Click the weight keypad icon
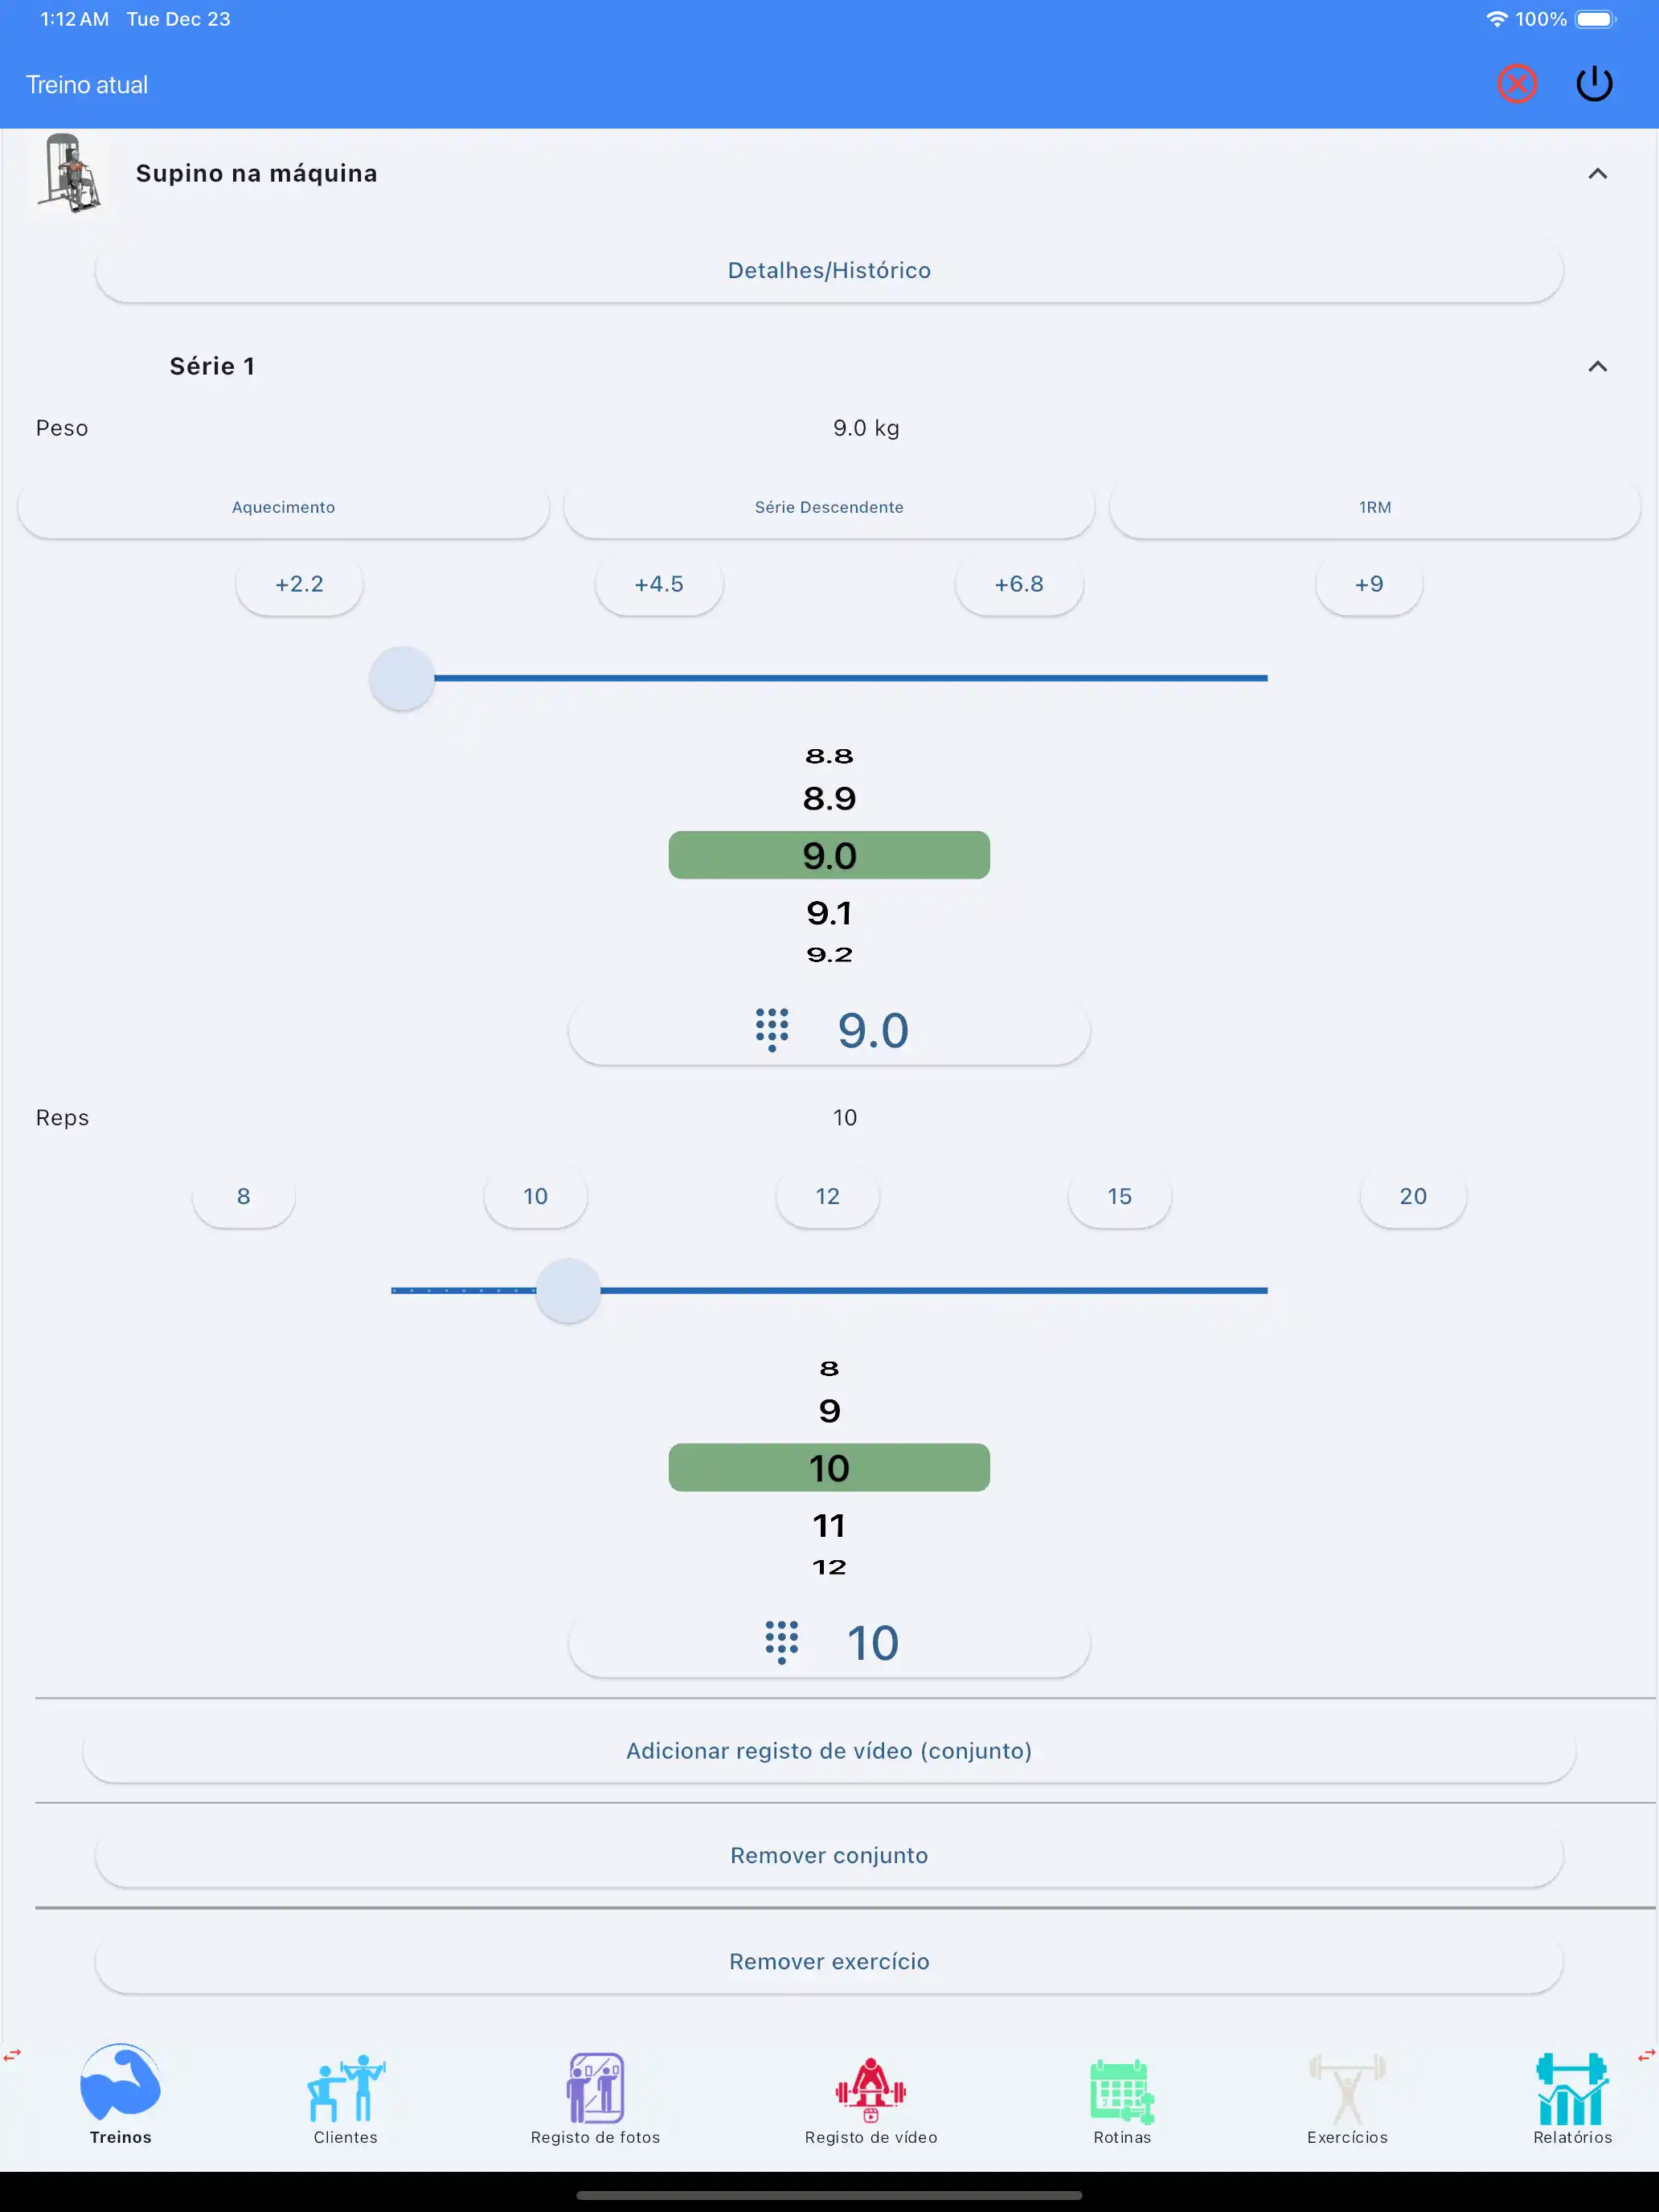 772,1030
